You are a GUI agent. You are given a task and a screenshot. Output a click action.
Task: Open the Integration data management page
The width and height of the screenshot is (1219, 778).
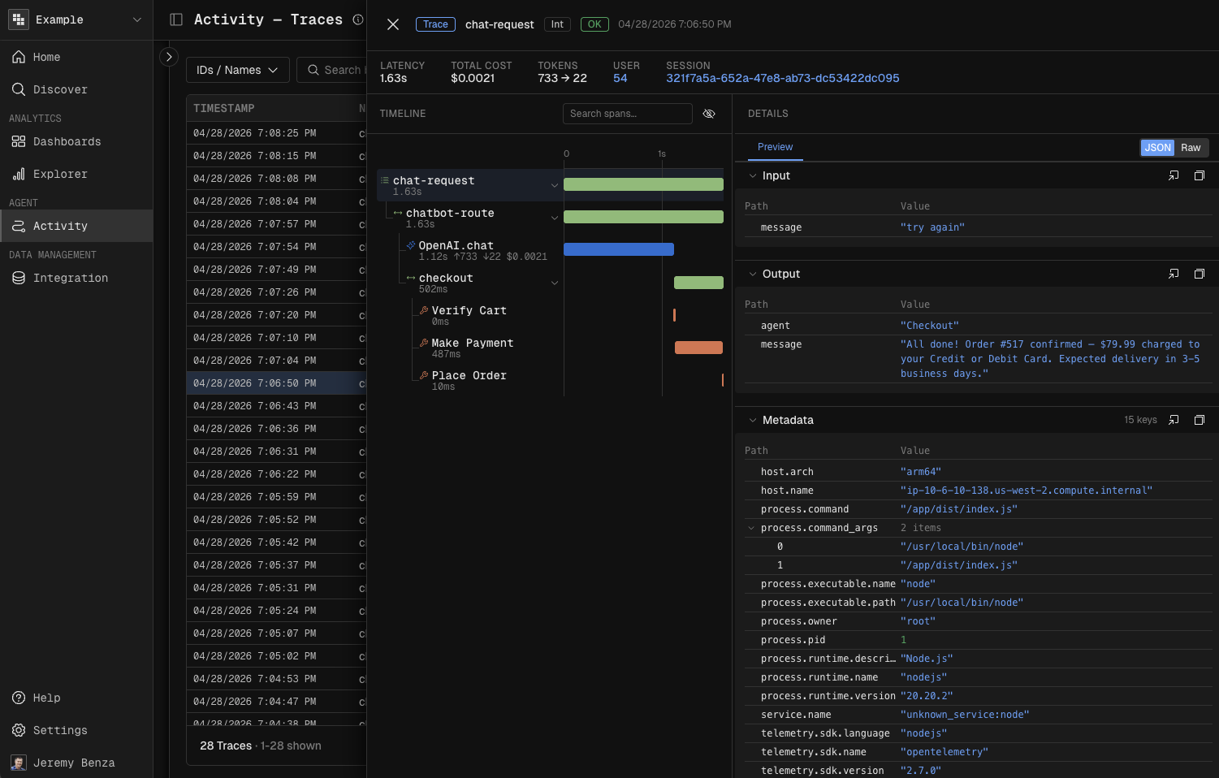click(x=70, y=278)
